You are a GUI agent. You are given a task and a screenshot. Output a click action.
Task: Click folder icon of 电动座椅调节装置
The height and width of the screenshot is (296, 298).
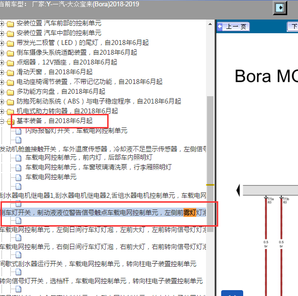coord(10,83)
